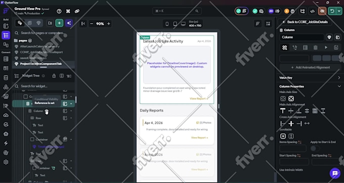Set Cross Axis Alignment to center
Image resolution: width=344 pixels, height=183 pixels.
click(291, 124)
